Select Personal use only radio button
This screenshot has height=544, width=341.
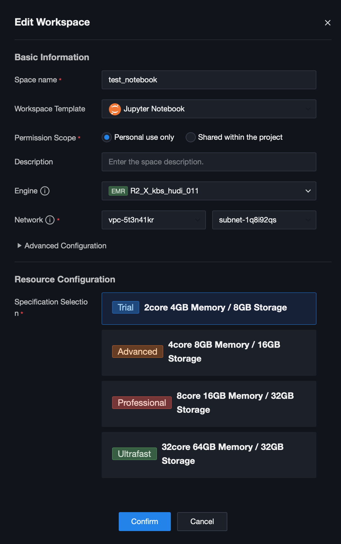click(107, 137)
